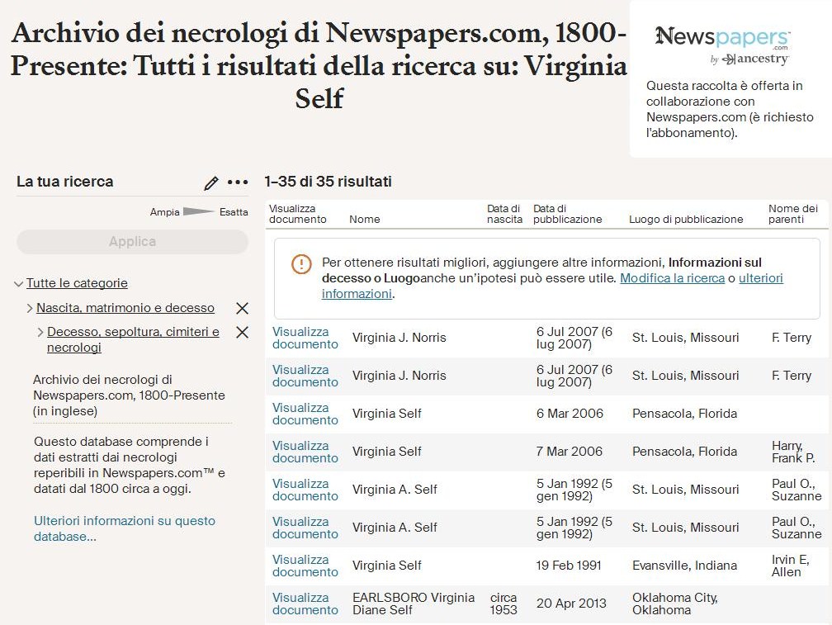
Task: Click the Evansville, Indiana location cell
Action: tap(684, 566)
